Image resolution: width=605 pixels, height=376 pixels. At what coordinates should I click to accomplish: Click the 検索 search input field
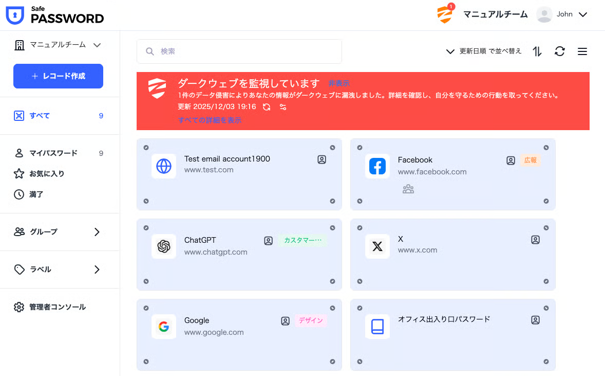click(x=239, y=51)
